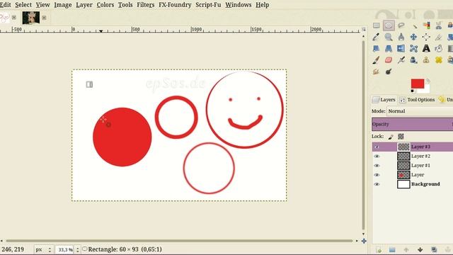
Task: Open the Filters menu
Action: (x=146, y=5)
